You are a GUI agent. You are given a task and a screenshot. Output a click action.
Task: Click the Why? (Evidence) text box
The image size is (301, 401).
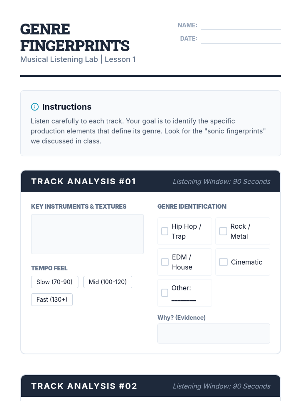[213, 333]
